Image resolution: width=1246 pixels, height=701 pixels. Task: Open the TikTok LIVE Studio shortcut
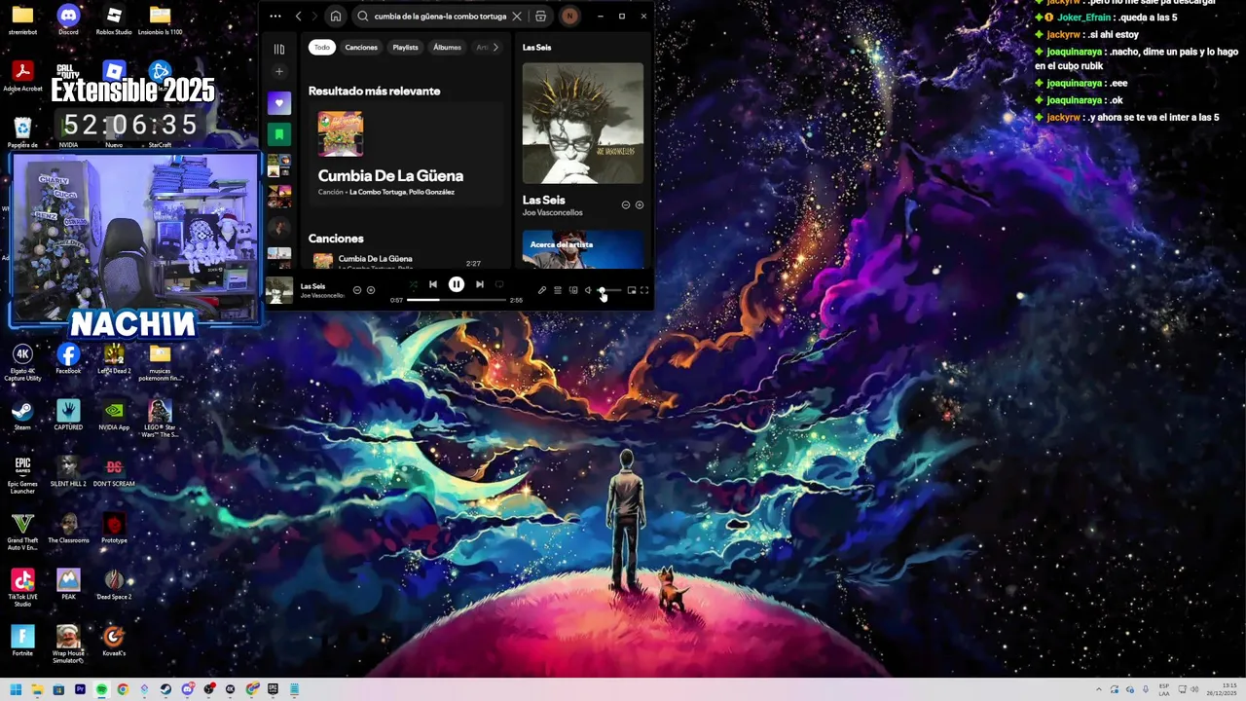[22, 587]
